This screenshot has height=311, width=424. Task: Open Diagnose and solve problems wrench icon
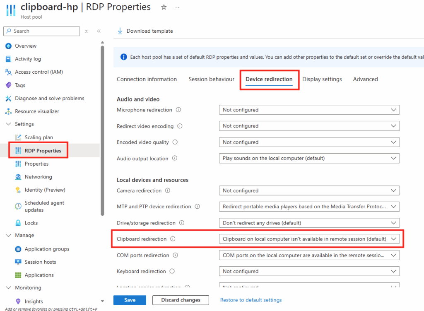point(8,98)
